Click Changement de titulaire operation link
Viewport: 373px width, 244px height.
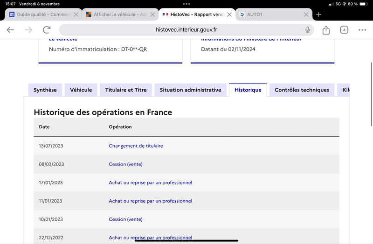click(136, 146)
